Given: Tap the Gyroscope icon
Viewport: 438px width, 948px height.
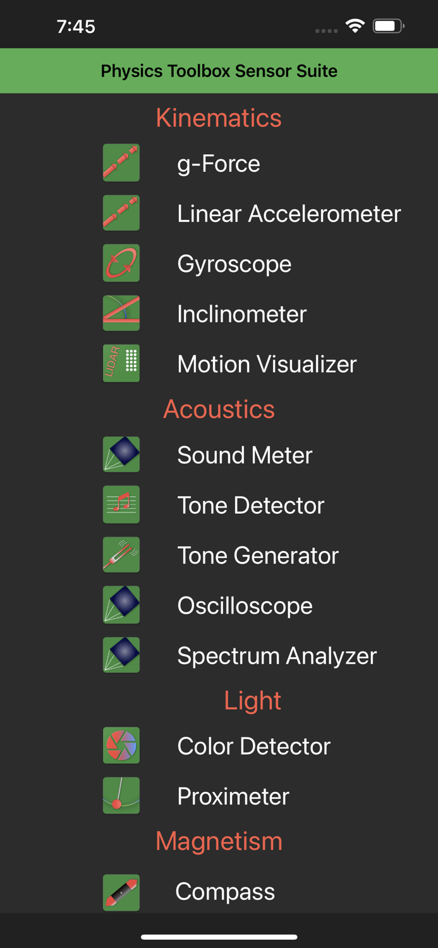Looking at the screenshot, I should 121,263.
